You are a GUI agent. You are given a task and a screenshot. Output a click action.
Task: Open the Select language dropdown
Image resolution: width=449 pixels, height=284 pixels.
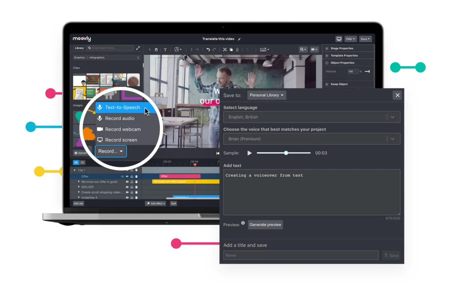tap(311, 117)
